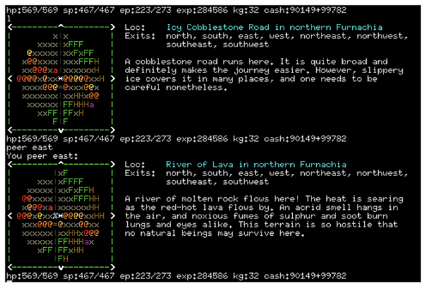The height and width of the screenshot is (289, 426).
Task: Select the red 'a' marker in Icy Cobblestone map
Action: coord(55,70)
